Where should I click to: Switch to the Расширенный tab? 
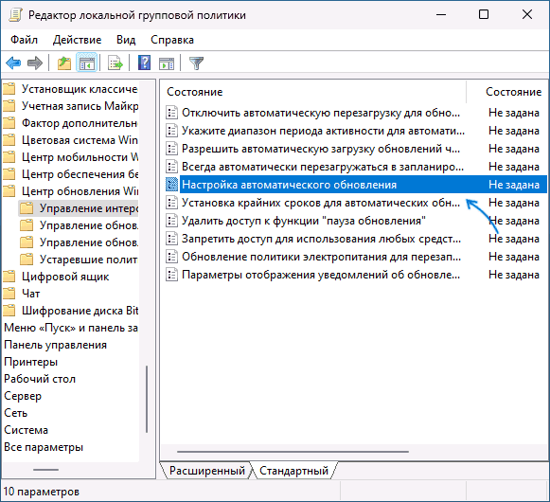(x=207, y=471)
